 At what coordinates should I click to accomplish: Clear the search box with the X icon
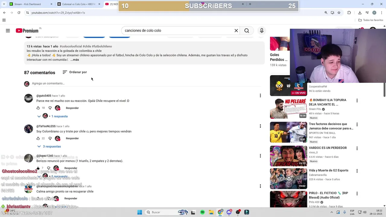coord(236,30)
